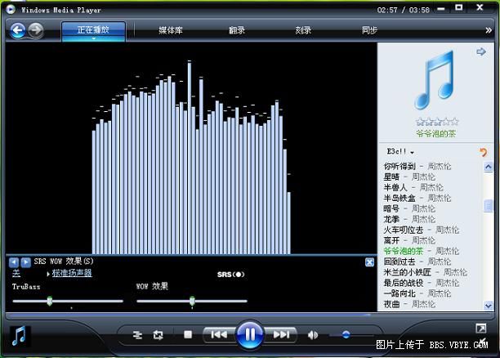Show next enhancement panel
Screen dimensions: 500x358
coord(25,262)
